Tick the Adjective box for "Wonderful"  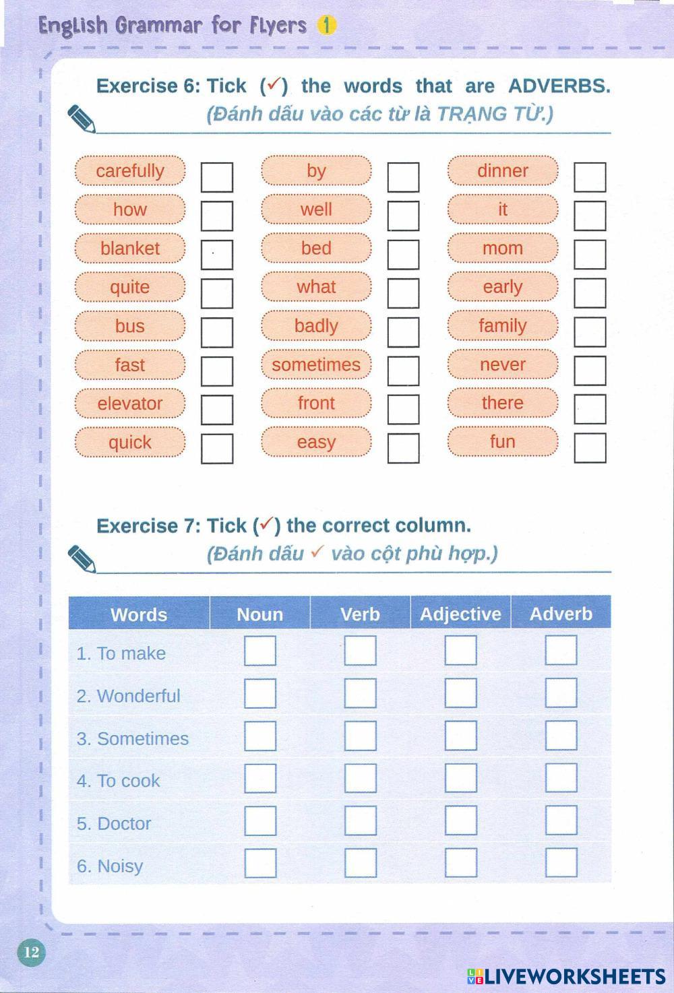pyautogui.click(x=461, y=693)
